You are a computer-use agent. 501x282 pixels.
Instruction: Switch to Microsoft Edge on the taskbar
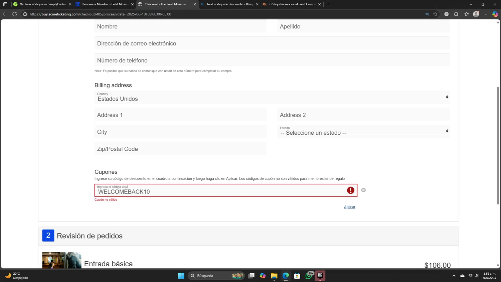[286, 276]
